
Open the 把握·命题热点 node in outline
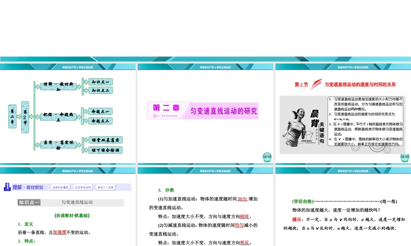(x=58, y=116)
